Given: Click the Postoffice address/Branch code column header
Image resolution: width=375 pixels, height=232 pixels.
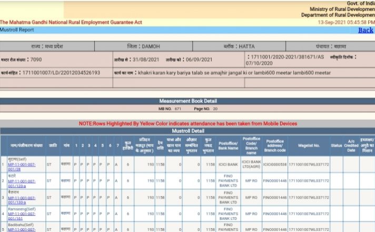Looking at the screenshot, I should (x=275, y=146).
